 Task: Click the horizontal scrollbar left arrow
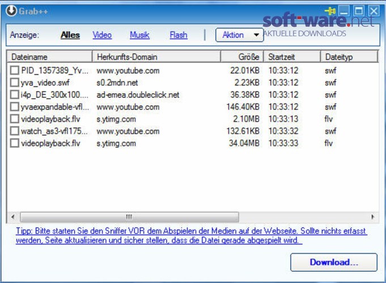point(13,217)
